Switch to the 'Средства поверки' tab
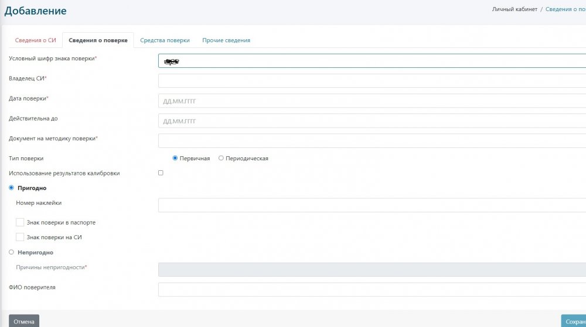 coord(165,40)
